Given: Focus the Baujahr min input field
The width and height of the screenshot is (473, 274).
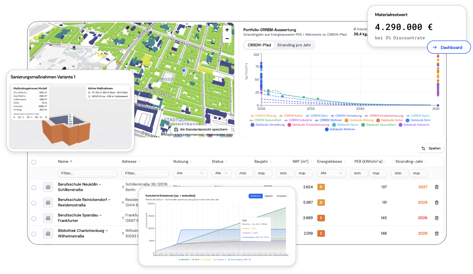Looking at the screenshot, I should click(x=245, y=173).
